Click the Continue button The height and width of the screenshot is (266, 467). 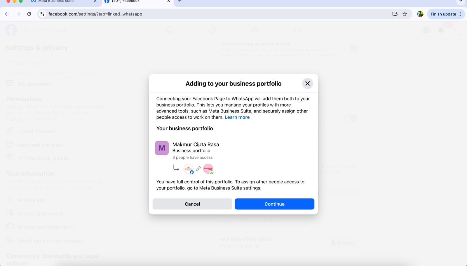click(274, 204)
